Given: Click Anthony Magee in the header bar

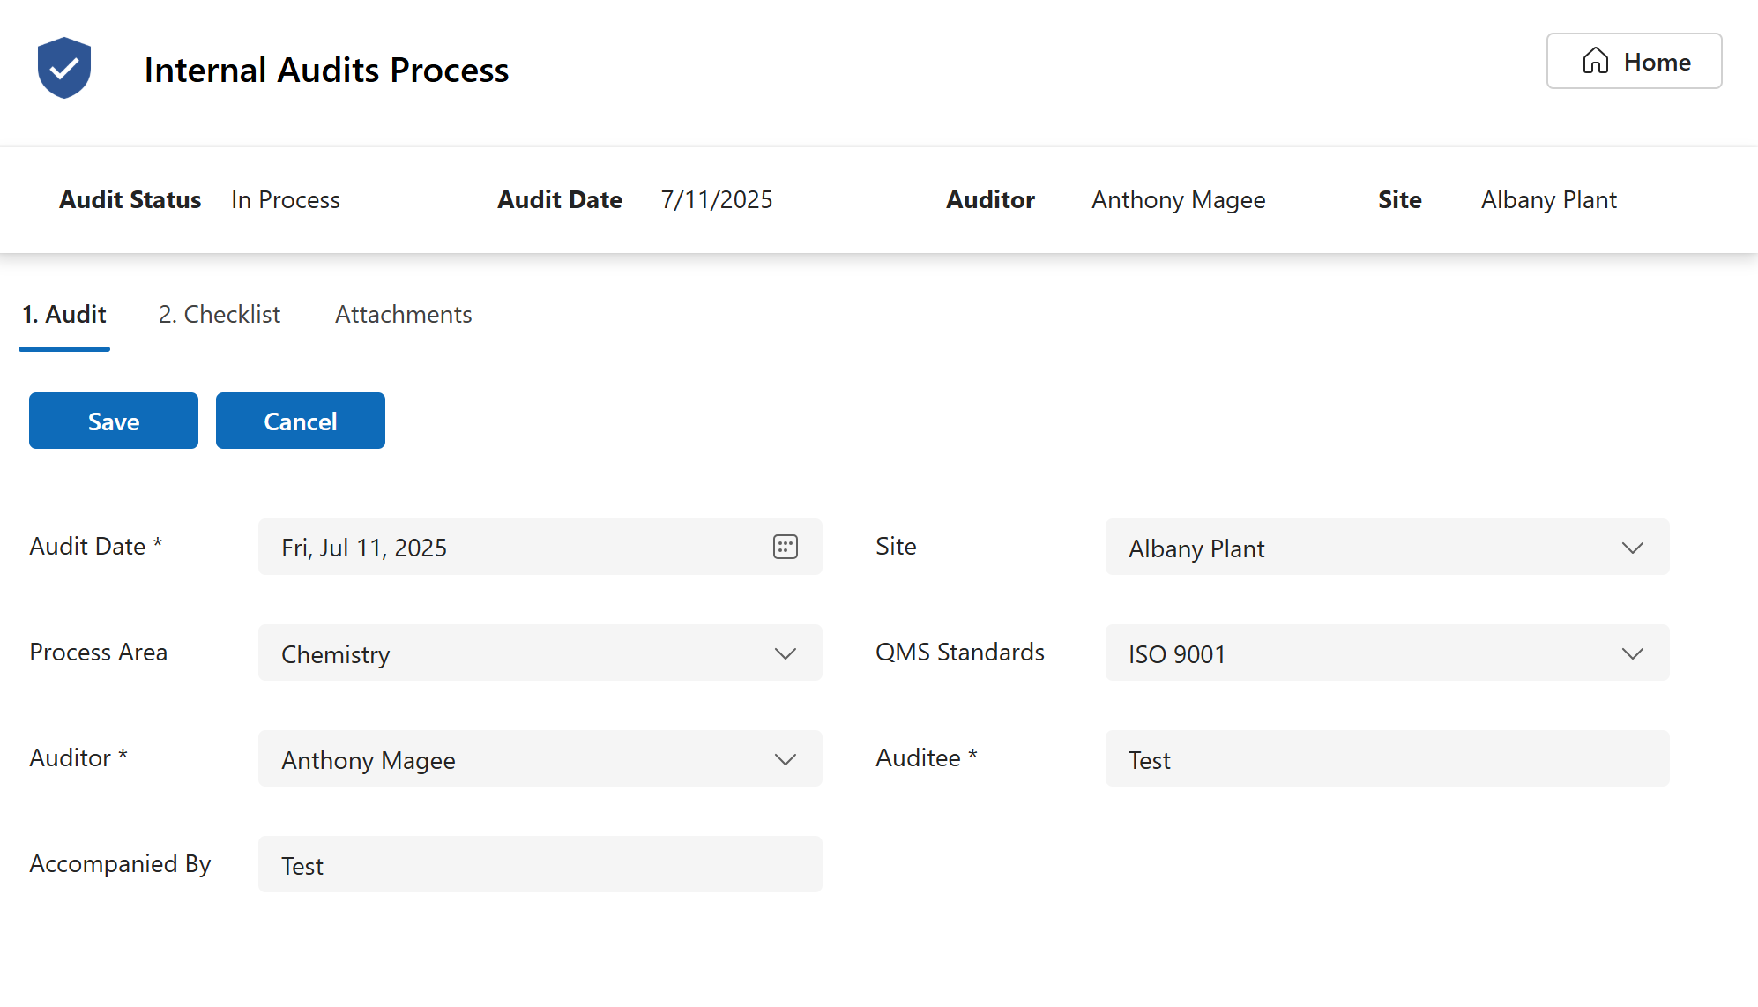Looking at the screenshot, I should (x=1177, y=199).
